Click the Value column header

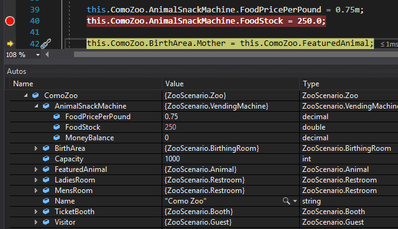click(x=174, y=84)
